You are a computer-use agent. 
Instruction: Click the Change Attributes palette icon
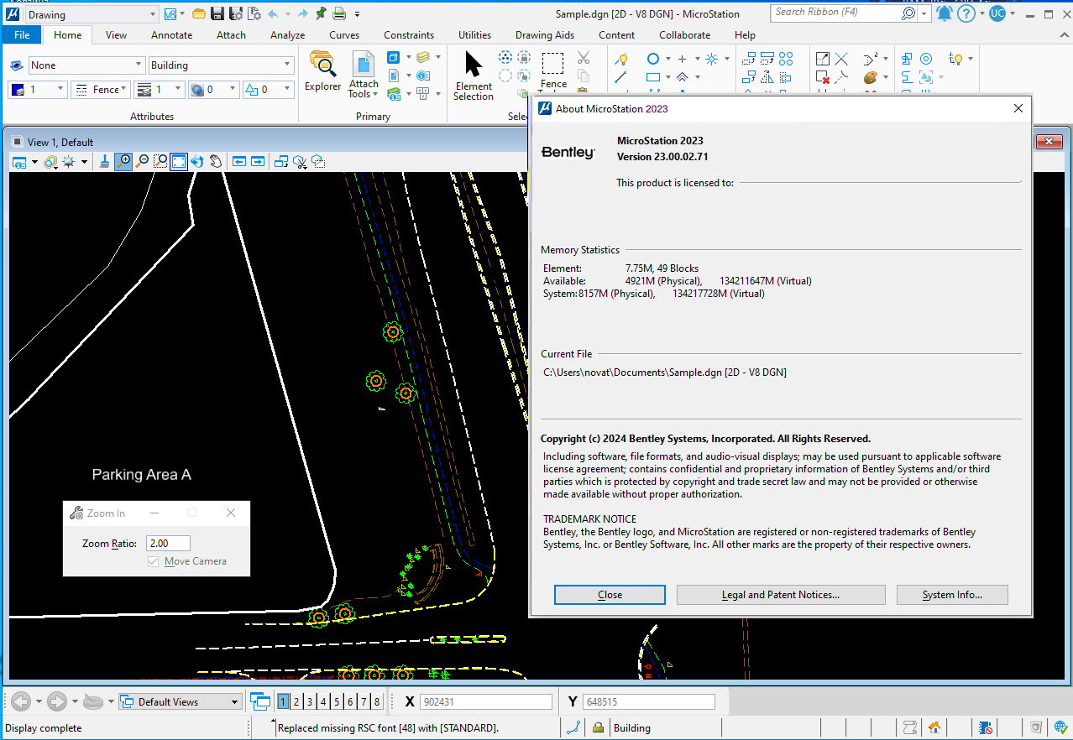871,78
